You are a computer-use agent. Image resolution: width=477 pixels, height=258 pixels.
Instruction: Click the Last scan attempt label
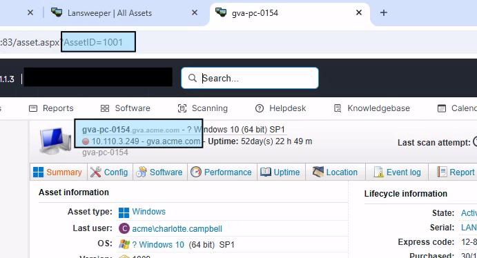pyautogui.click(x=434, y=143)
